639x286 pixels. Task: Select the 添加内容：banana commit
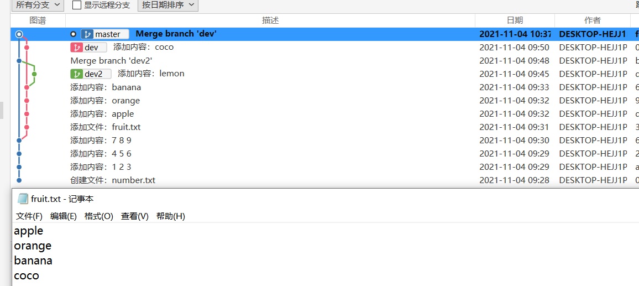click(325, 87)
